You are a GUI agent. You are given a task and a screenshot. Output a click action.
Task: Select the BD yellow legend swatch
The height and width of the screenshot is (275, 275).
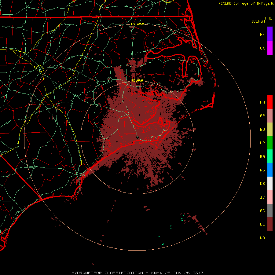(270, 129)
